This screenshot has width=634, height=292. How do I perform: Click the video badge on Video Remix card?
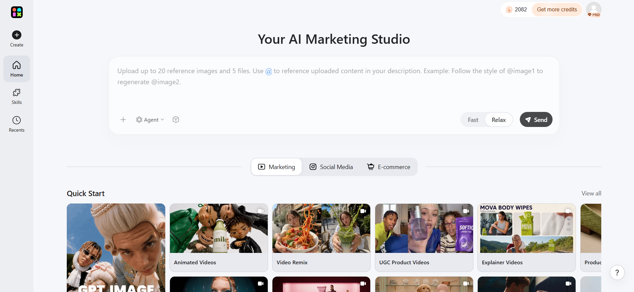pyautogui.click(x=363, y=211)
